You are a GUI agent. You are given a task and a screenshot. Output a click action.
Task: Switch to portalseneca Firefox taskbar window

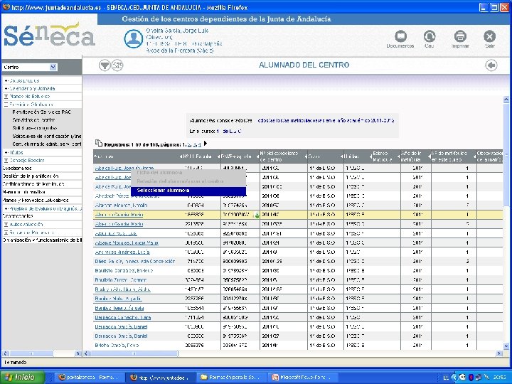[x=88, y=378]
